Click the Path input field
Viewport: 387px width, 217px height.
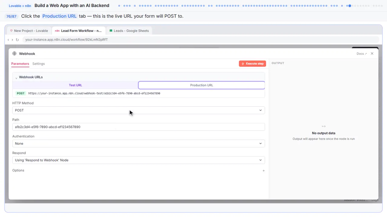(138, 127)
